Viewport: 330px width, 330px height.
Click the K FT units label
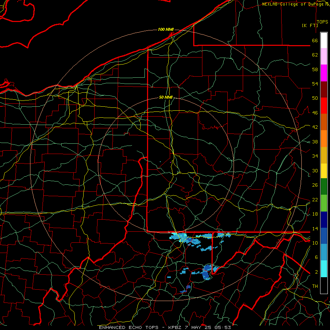(x=310, y=25)
